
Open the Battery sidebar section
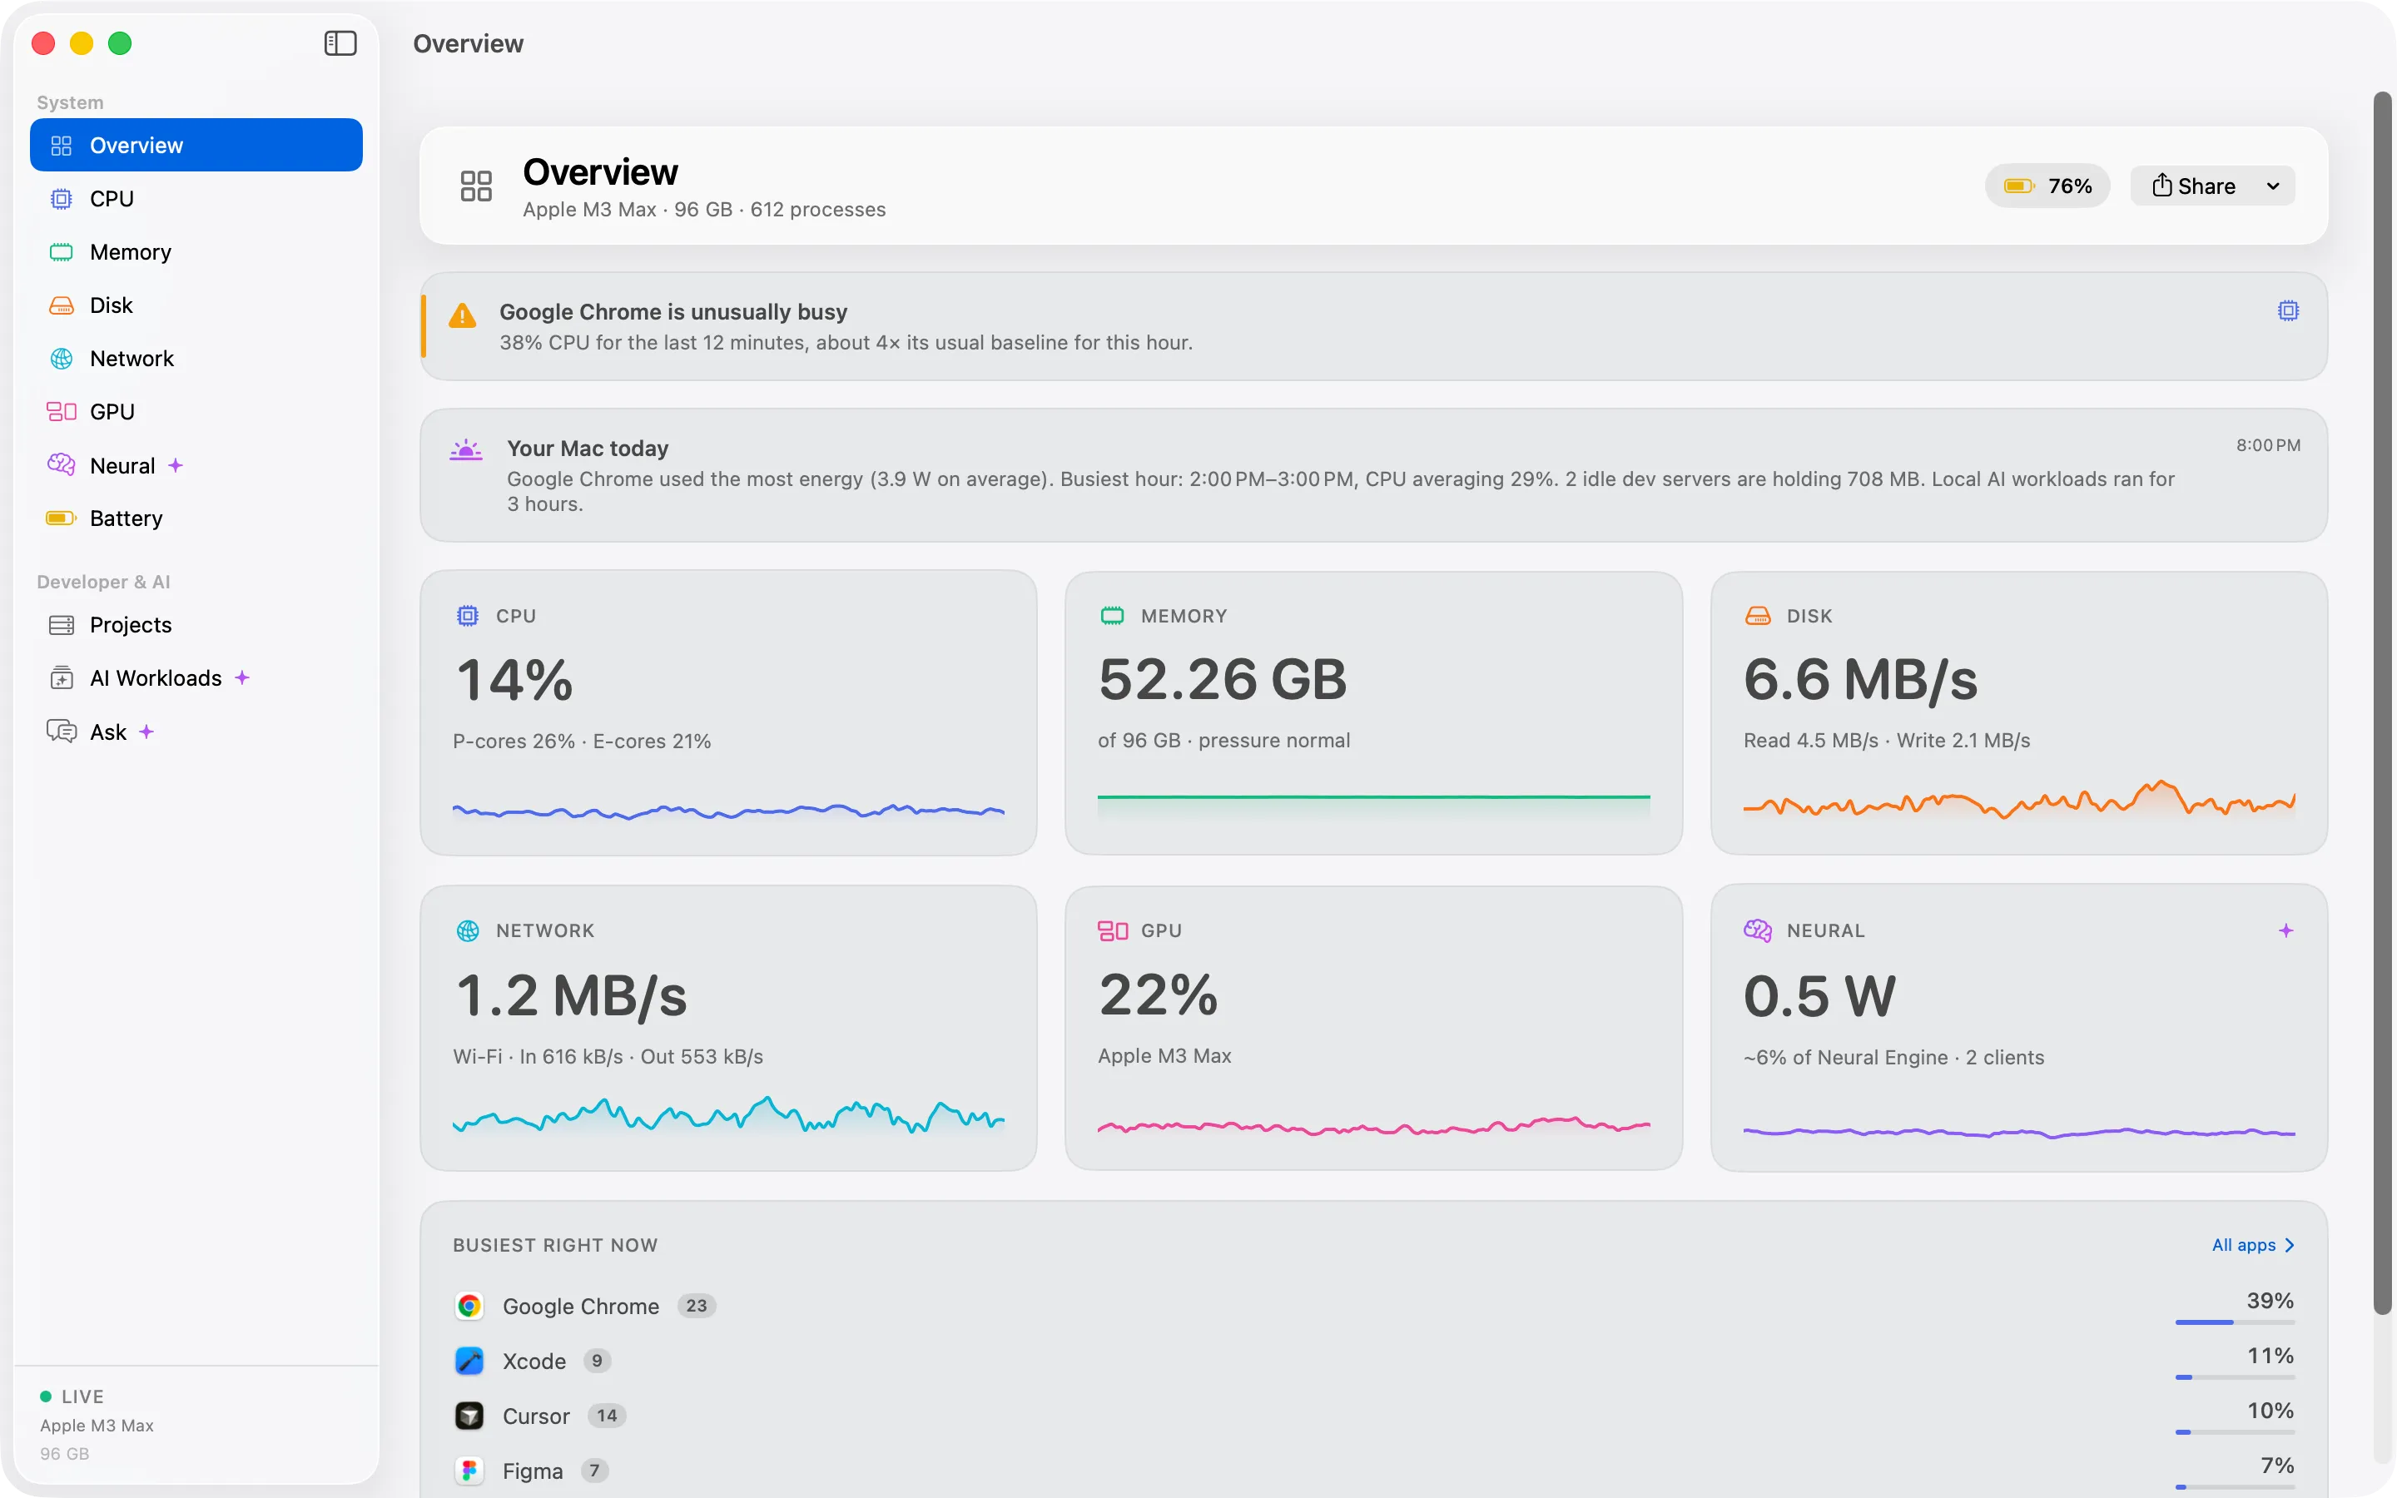click(x=196, y=518)
